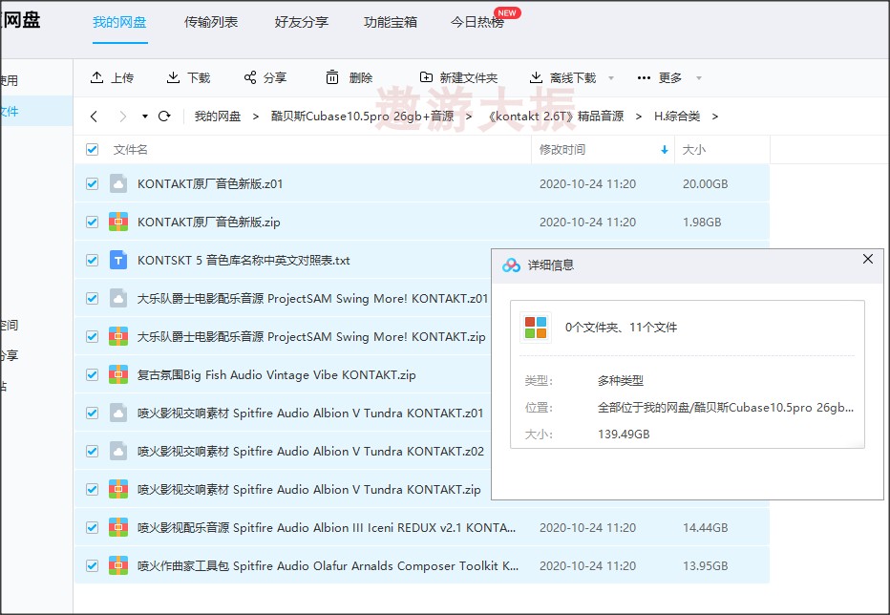The height and width of the screenshot is (615, 890).
Task: Expand breadcrumb arrow after 酷贝斯Cubase10.5pro
Action: [469, 117]
